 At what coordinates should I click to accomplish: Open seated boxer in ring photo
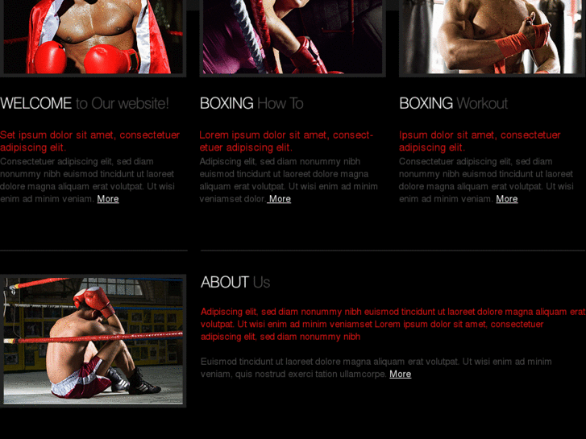tap(93, 341)
